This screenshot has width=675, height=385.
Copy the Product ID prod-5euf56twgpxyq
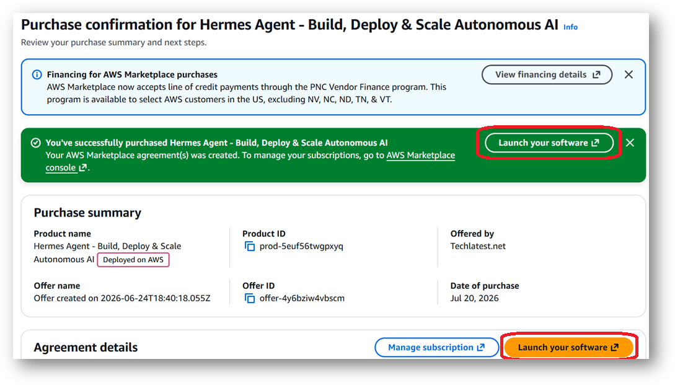pyautogui.click(x=250, y=246)
